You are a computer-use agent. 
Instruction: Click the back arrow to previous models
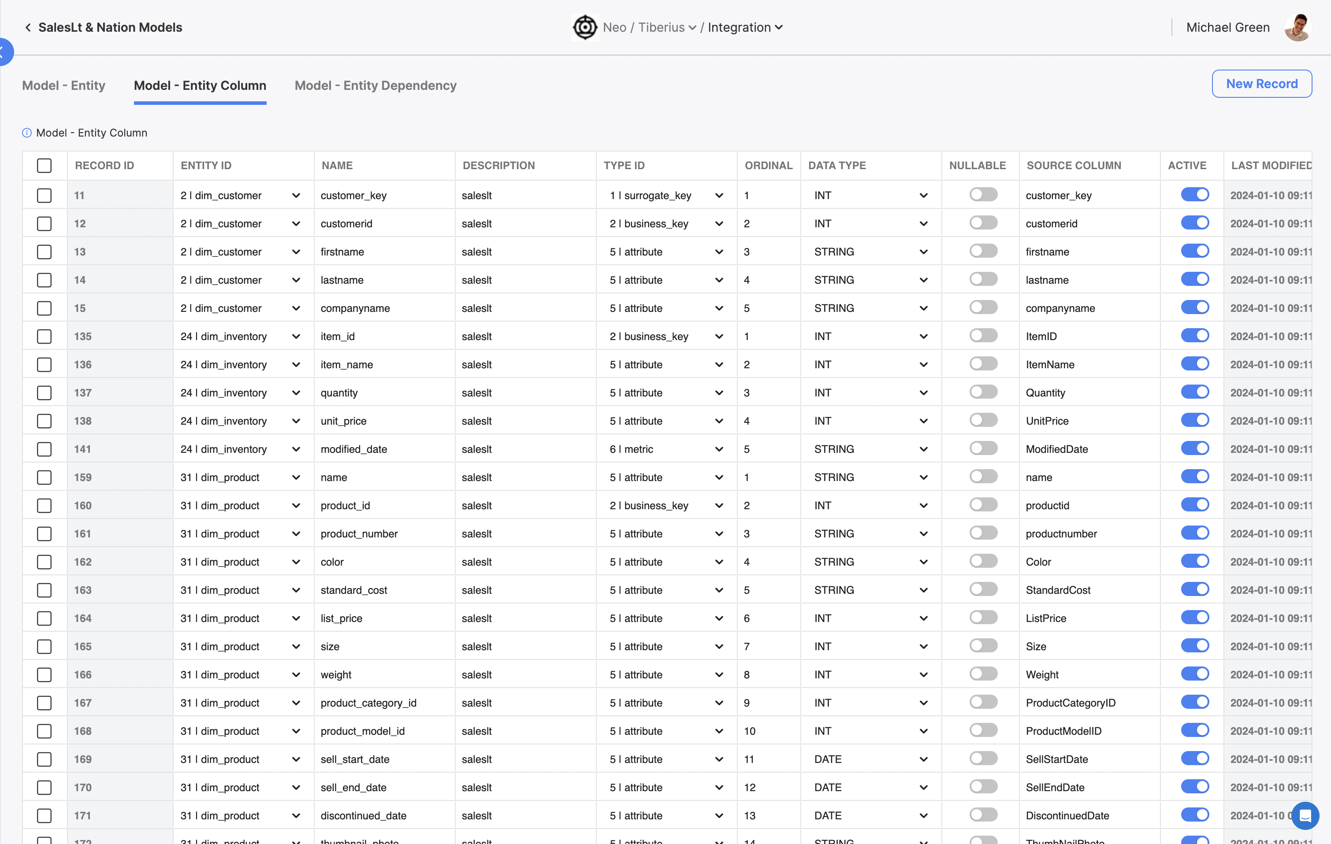tap(26, 26)
